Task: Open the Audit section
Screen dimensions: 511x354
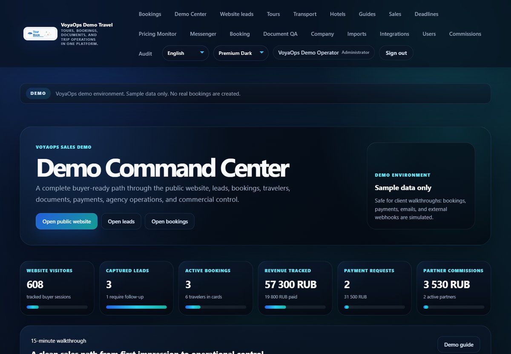Action: point(145,54)
